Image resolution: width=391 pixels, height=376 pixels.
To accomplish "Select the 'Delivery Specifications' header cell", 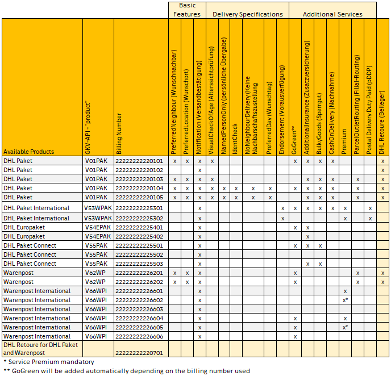I will [x=247, y=14].
